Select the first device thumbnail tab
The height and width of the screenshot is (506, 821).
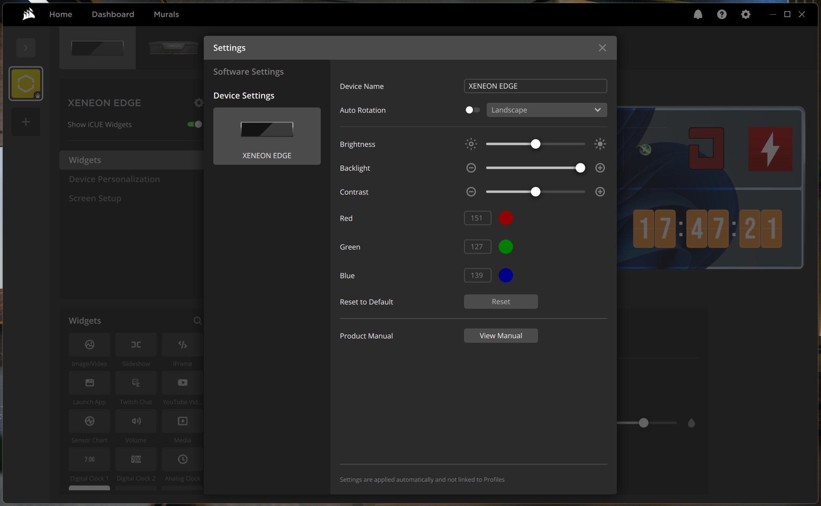pyautogui.click(x=98, y=48)
